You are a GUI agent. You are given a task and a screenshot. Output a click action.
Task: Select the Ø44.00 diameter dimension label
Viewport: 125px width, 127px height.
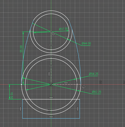(86, 43)
